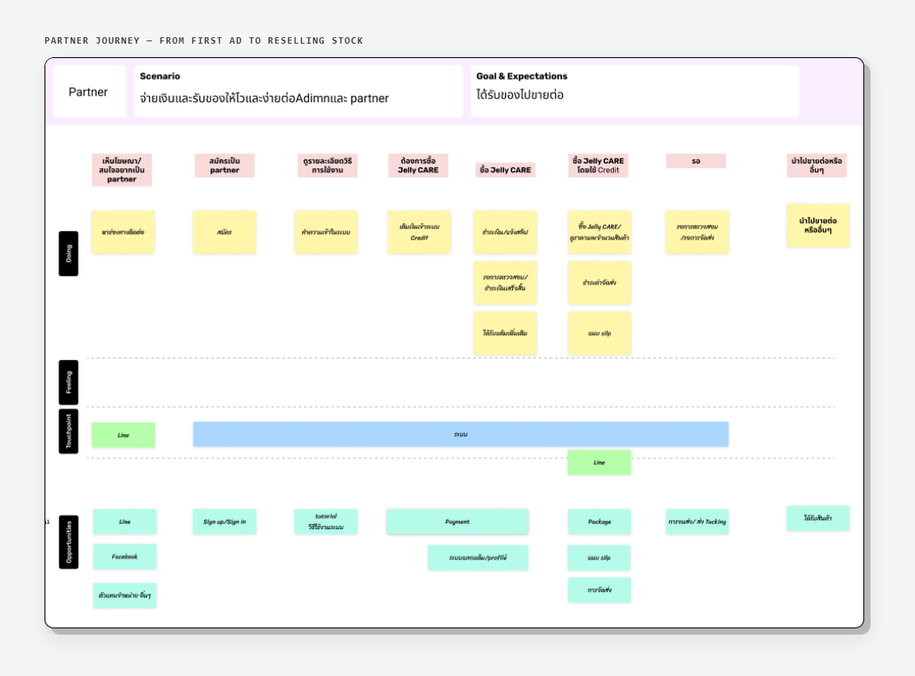Select the Touchpoint row label
This screenshot has height=676, width=915.
pos(68,432)
